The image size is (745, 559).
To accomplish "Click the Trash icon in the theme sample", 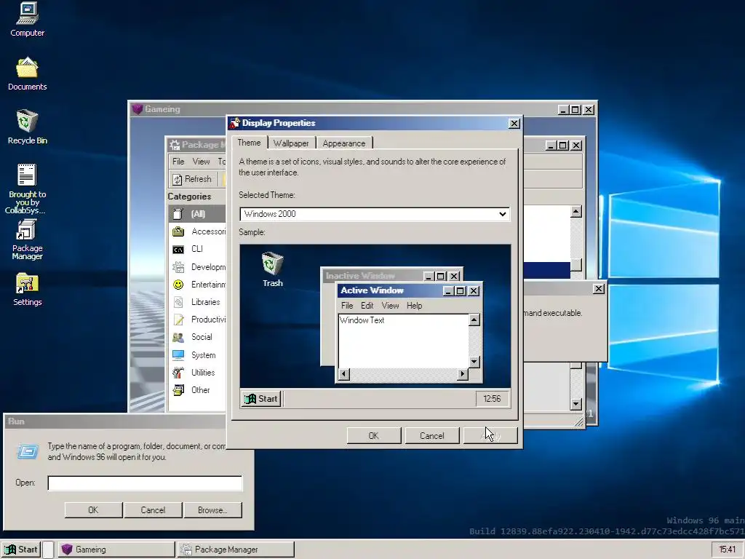I will 272,263.
